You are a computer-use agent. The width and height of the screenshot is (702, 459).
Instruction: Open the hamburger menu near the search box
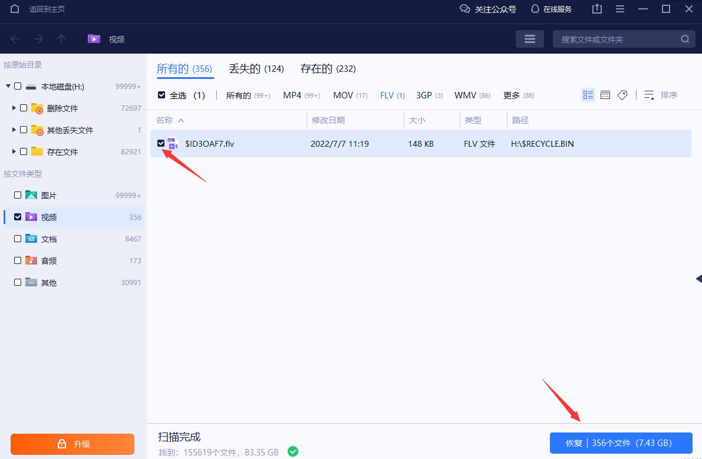529,38
